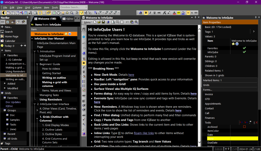Toggle the InfoQube green checkmark in Item Properties

244,52
